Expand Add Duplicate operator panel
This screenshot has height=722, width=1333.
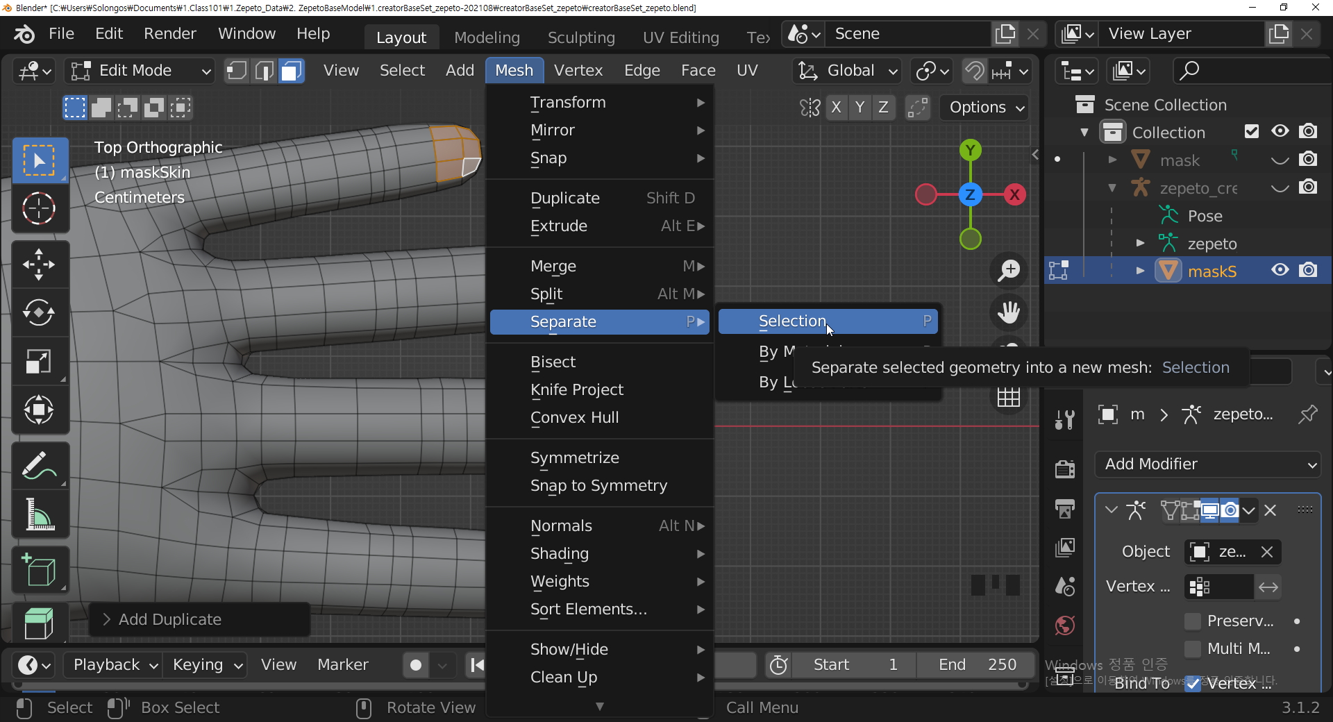tap(106, 619)
